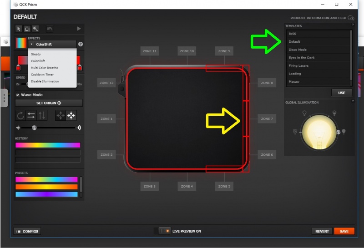The image size is (364, 248).
Task: Click the play preview arrow
Action: point(79,29)
